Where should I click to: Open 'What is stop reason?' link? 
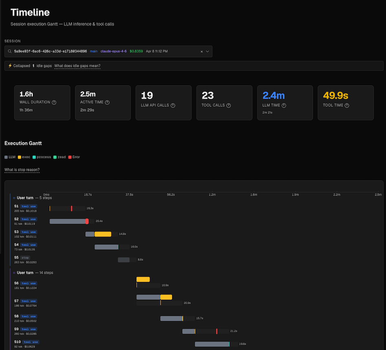click(x=22, y=170)
